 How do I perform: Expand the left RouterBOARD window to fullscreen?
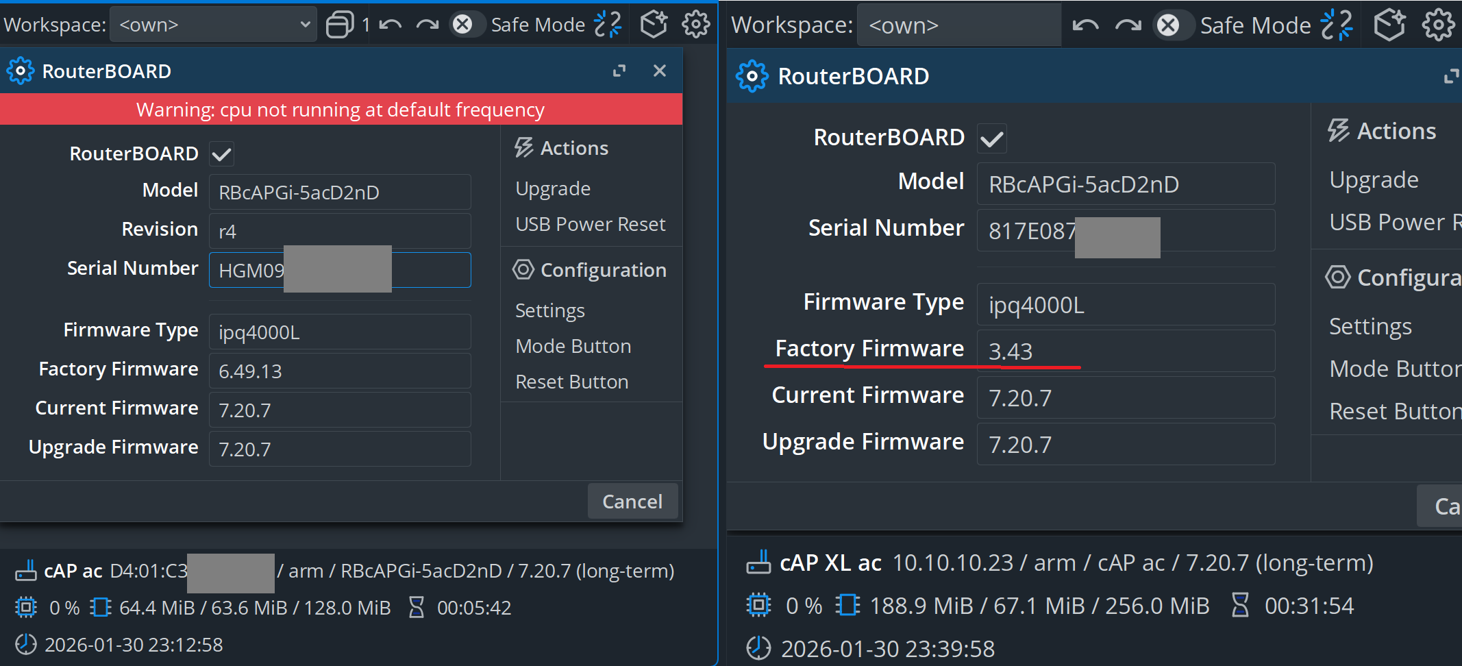tap(619, 71)
